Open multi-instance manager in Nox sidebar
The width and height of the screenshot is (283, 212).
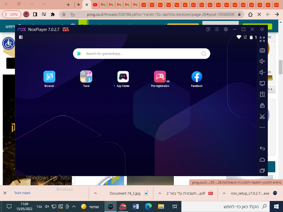(262, 105)
